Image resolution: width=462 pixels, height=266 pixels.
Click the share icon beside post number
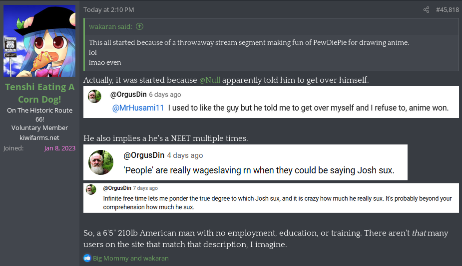point(426,9)
